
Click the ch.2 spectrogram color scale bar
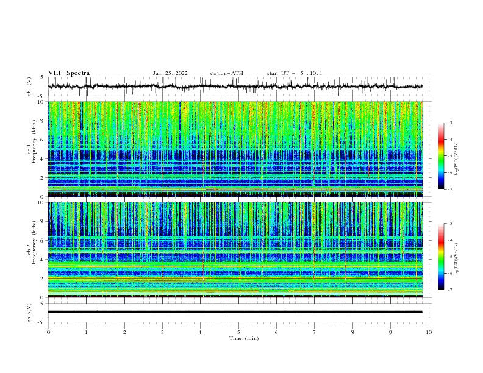(x=442, y=257)
